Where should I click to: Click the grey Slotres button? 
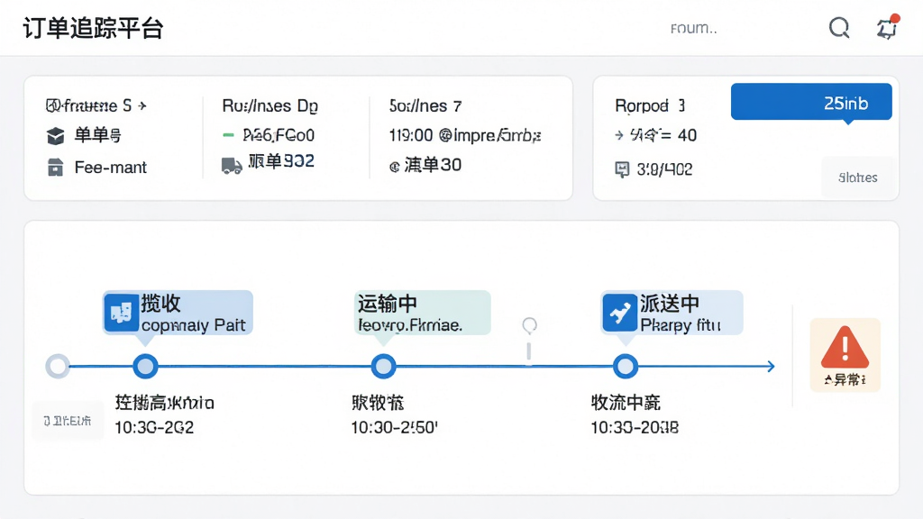tap(858, 178)
